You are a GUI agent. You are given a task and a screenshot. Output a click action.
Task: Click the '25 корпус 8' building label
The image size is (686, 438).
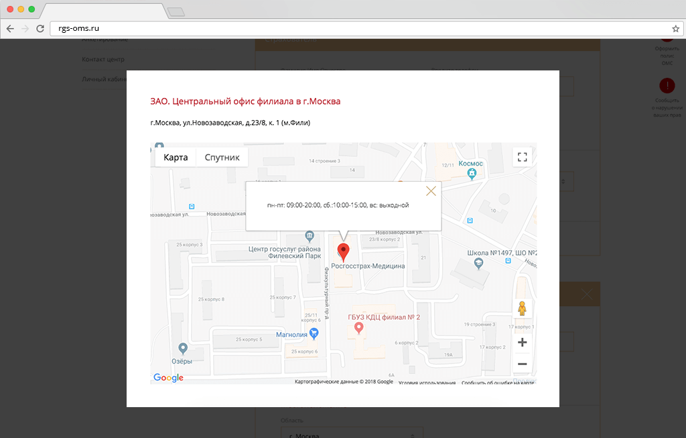coord(211,300)
